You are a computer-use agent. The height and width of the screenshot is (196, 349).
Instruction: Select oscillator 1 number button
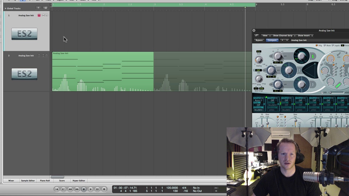[313, 57]
